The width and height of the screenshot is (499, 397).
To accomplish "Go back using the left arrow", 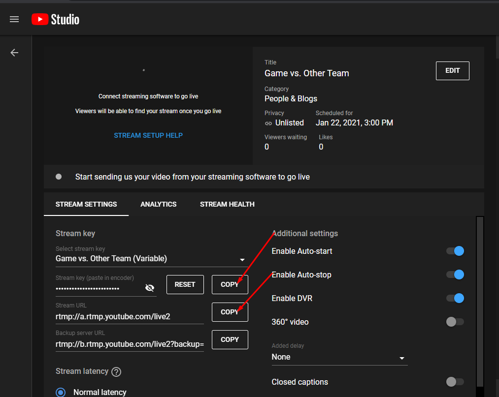I will click(14, 53).
